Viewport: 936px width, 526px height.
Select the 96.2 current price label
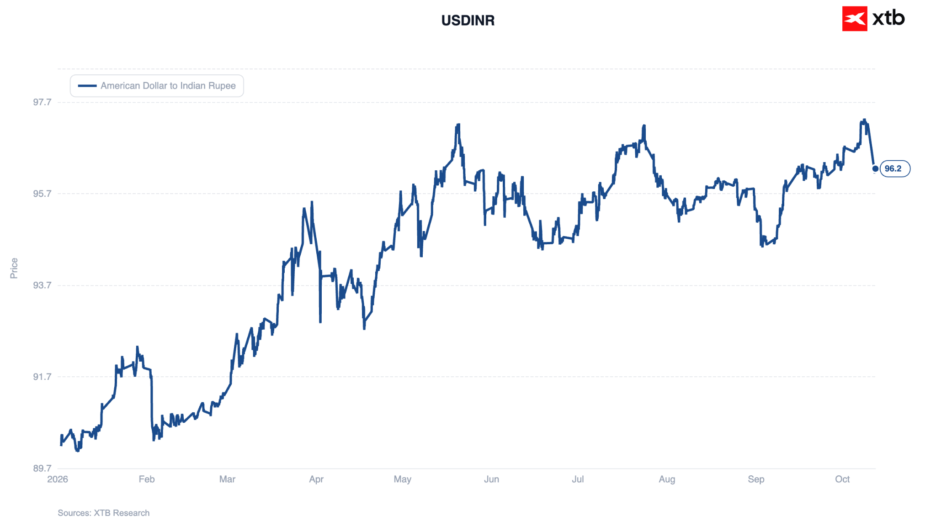pyautogui.click(x=895, y=168)
